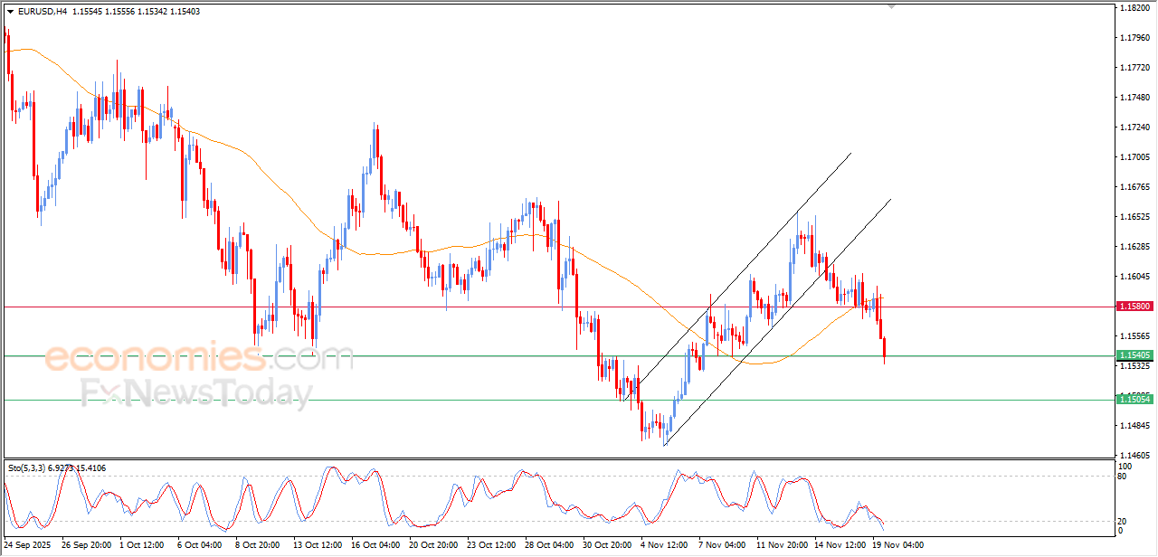The width and height of the screenshot is (1158, 557).
Task: Click the 4 Nov 12:00 time label
Action: coord(665,545)
